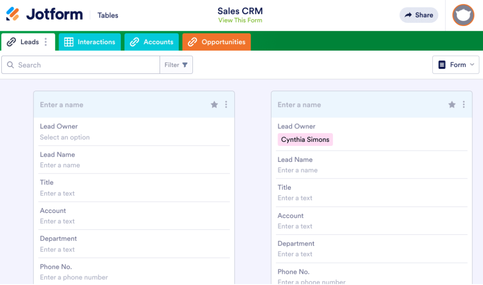The height and width of the screenshot is (285, 483).
Task: Open first card's three-dot options menu
Action: [226, 105]
